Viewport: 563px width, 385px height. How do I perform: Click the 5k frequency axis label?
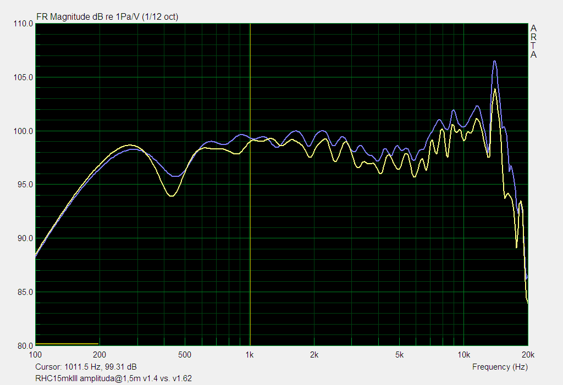pyautogui.click(x=399, y=355)
